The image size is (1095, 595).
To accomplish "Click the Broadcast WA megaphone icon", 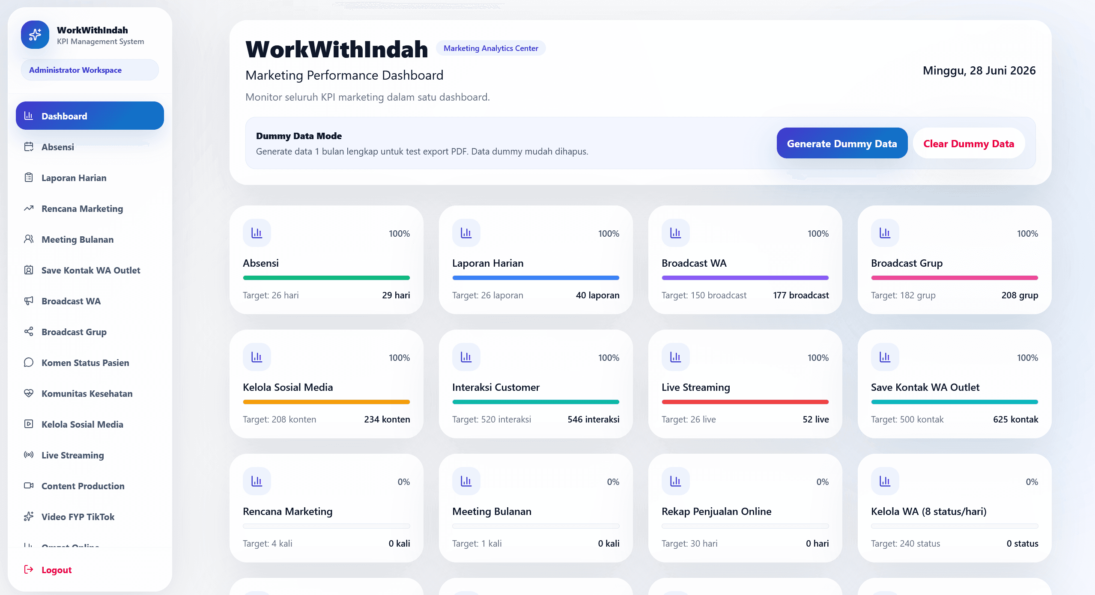I will click(x=29, y=301).
